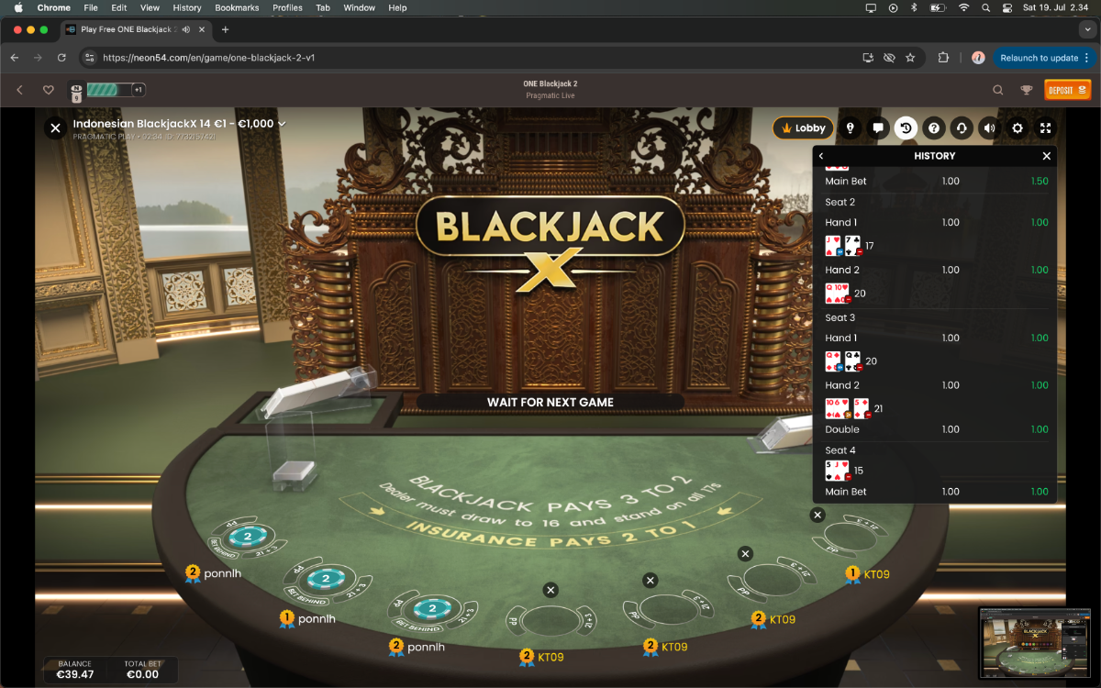The image size is (1101, 688).
Task: Click BALANCE €39.47 display
Action: pos(75,670)
